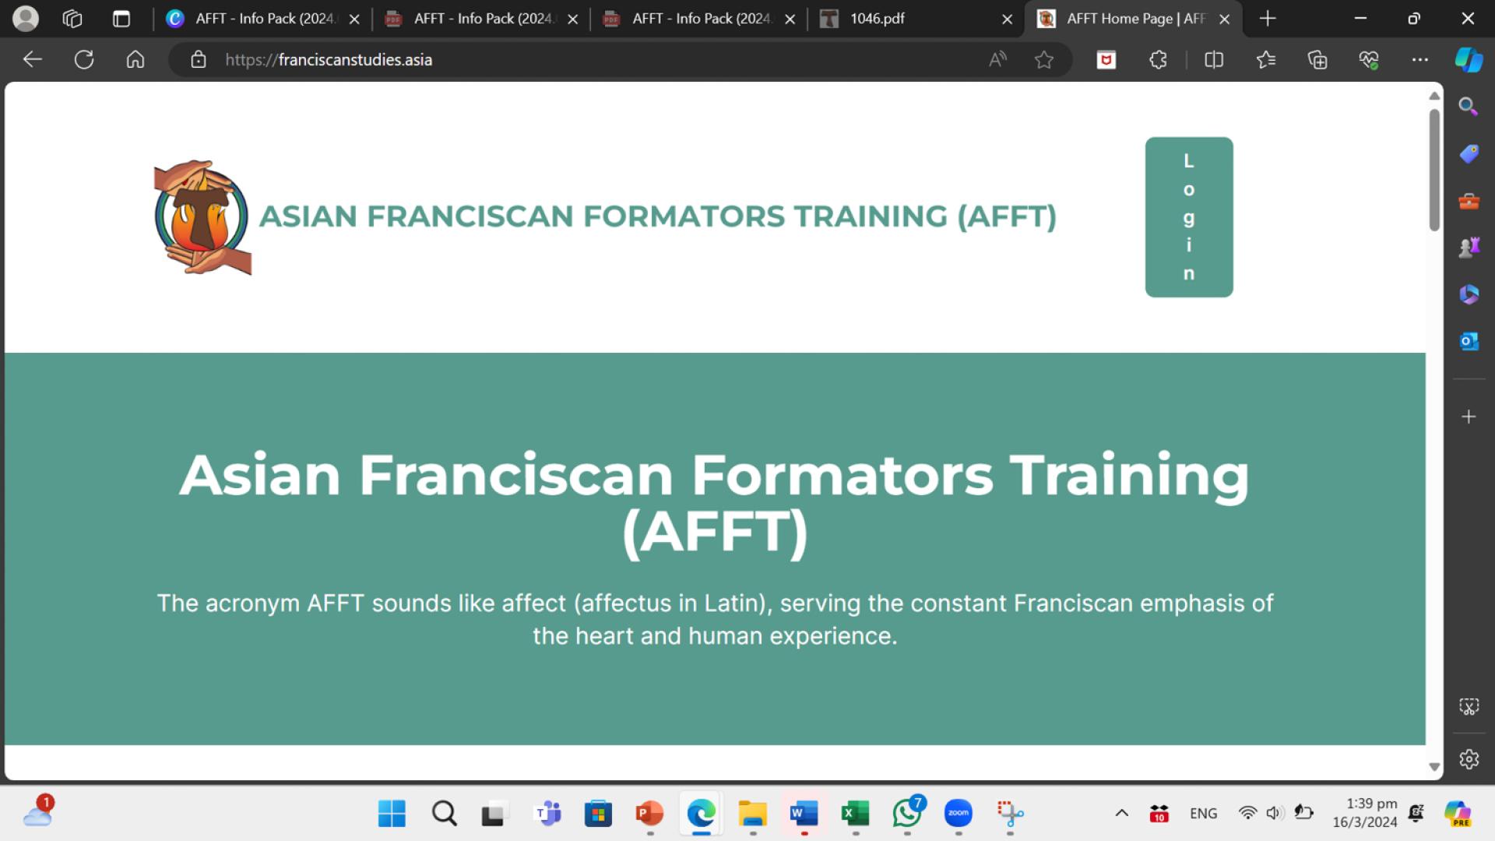Open Settings and more menu
1495x841 pixels.
(1419, 59)
